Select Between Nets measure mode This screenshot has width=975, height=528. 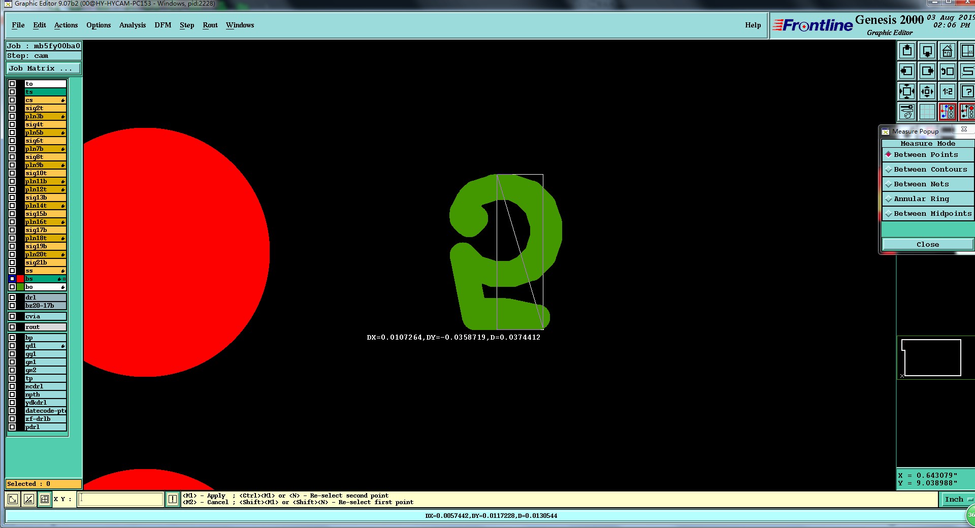coord(928,184)
